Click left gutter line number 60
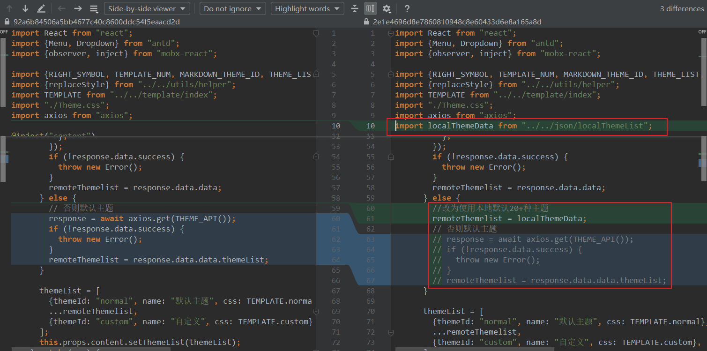 coord(336,218)
